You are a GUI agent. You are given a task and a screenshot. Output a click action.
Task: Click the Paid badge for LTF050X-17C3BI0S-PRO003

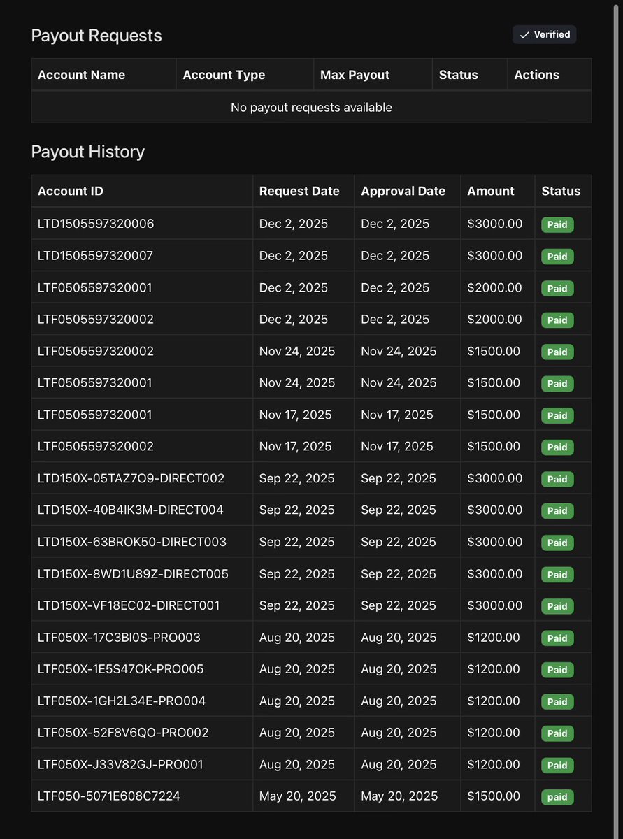pyautogui.click(x=557, y=638)
